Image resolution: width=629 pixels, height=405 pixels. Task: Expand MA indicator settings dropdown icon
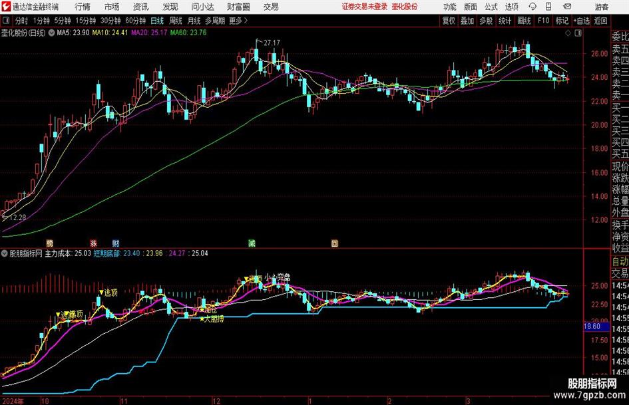(51, 33)
